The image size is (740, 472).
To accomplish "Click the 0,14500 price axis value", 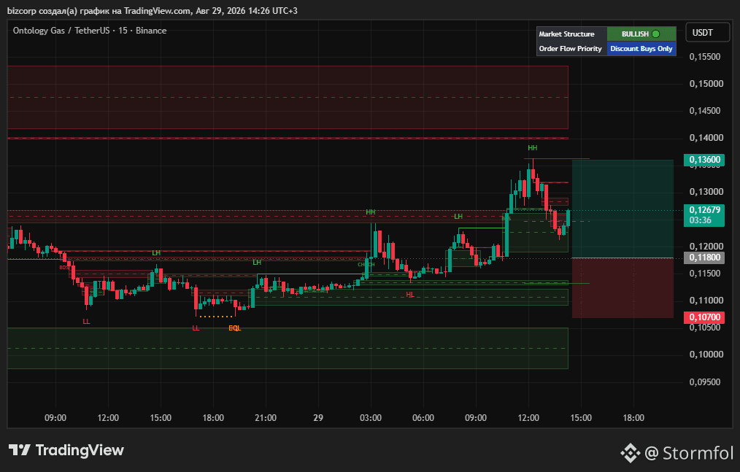I will (704, 110).
